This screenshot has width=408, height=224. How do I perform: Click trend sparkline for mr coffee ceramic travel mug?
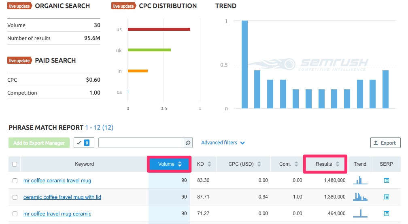click(360, 180)
